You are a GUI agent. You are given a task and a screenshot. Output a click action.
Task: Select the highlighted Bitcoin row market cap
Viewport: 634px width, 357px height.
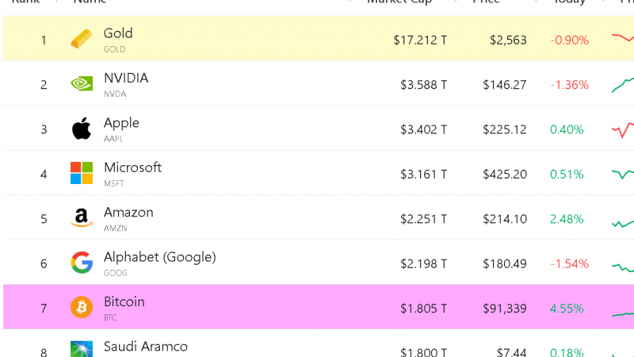pyautogui.click(x=424, y=309)
